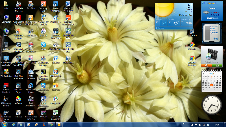Image resolution: width=226 pixels, height=127 pixels.
Task: Open Adobe Reader X shortcut
Action: tap(6, 88)
